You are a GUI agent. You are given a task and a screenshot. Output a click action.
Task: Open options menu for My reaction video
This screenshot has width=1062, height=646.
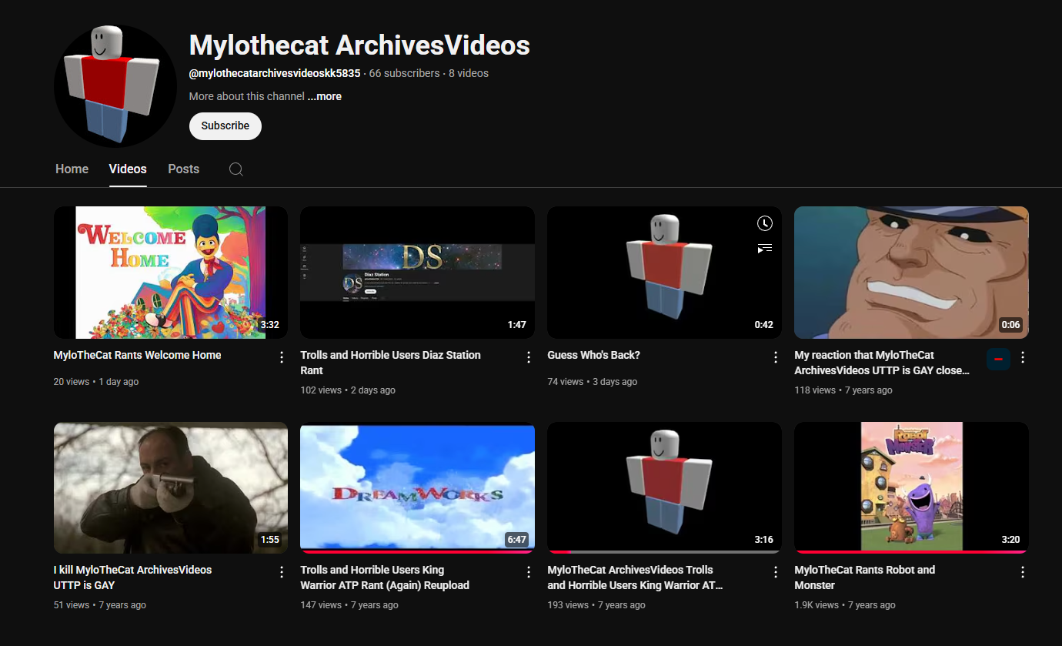(x=1023, y=357)
